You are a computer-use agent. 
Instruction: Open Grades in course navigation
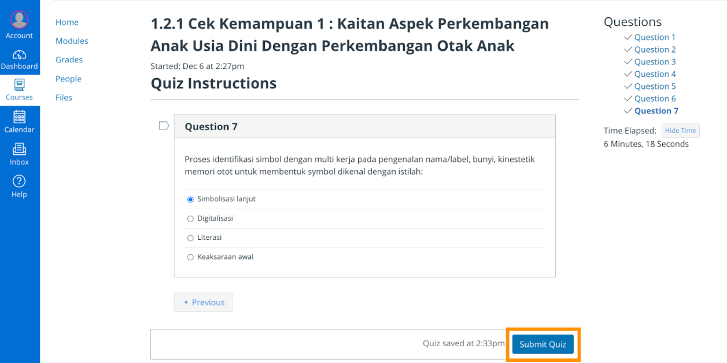coord(69,60)
